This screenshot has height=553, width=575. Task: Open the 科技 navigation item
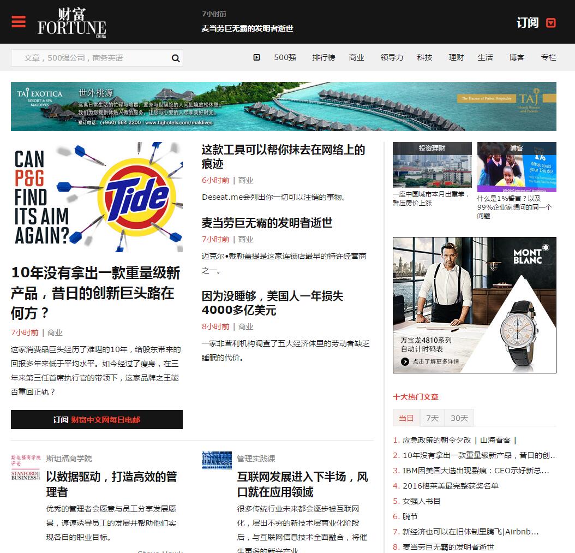coord(424,57)
